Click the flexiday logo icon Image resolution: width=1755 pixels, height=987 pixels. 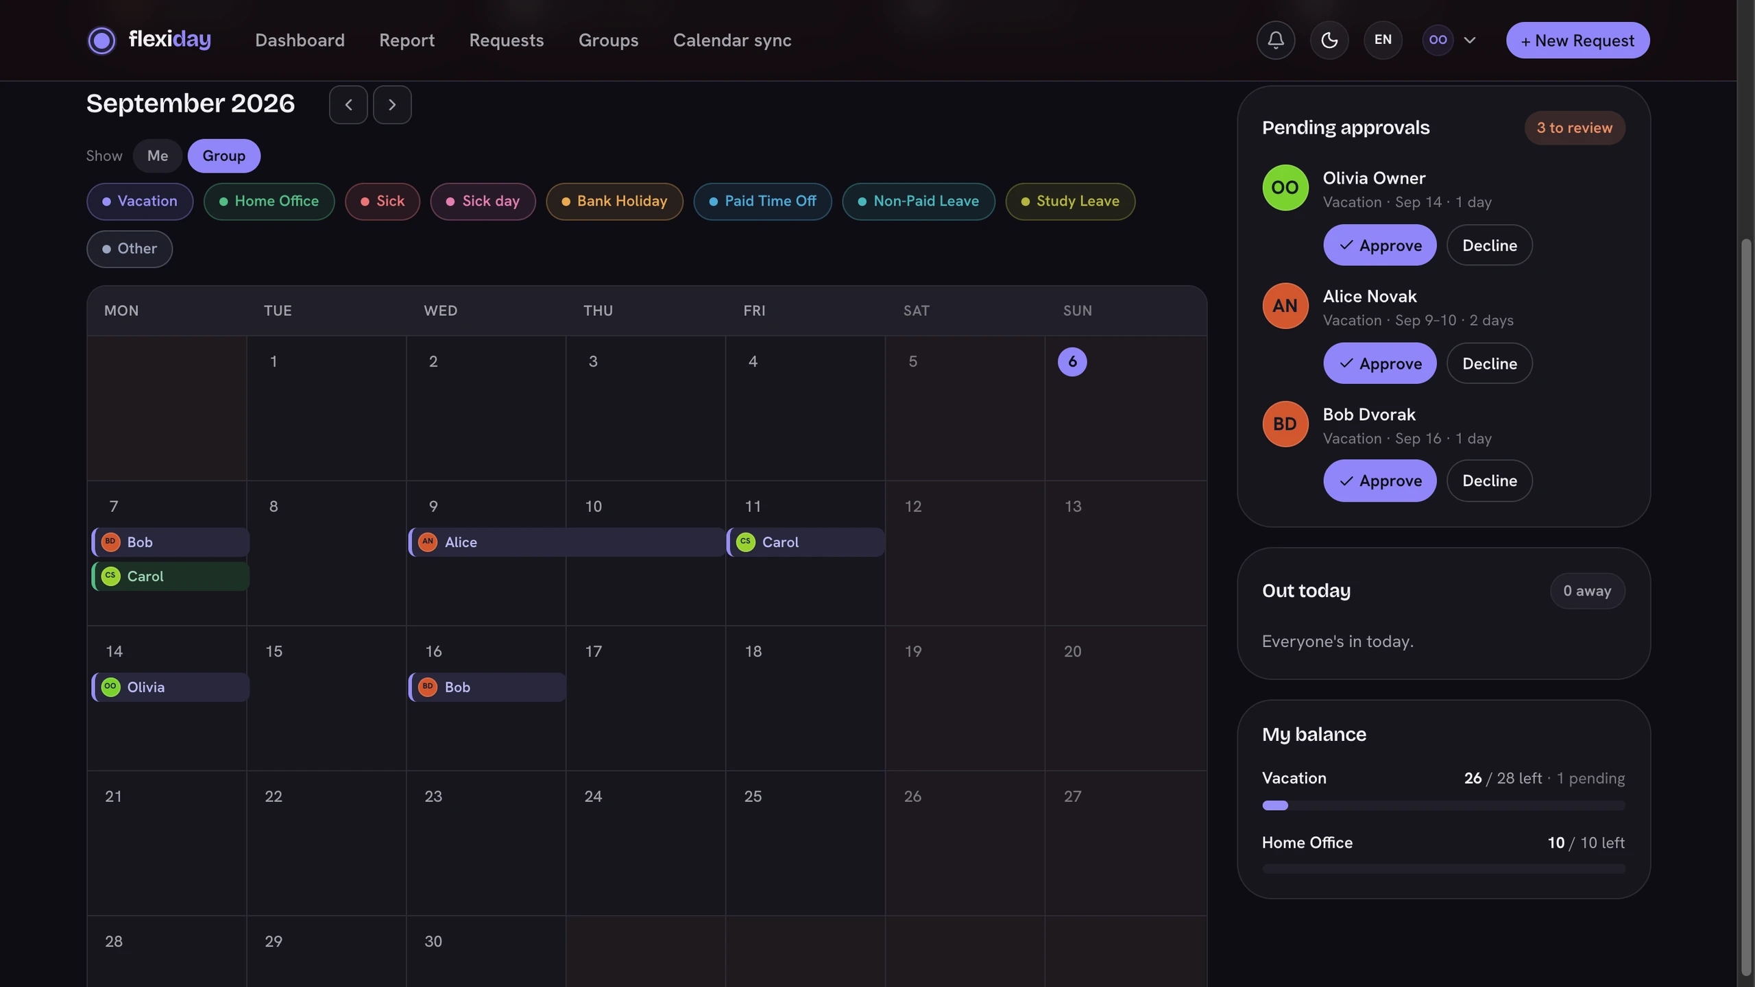tap(101, 40)
